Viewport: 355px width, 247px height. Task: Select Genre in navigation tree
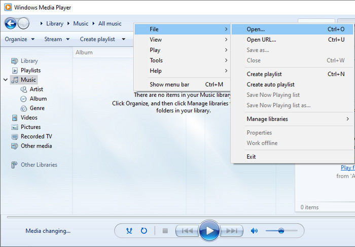pos(37,108)
